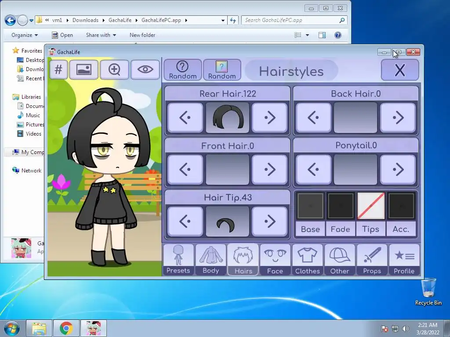
Task: Click the Hair Tip 43 preview thumbnail
Action: click(227, 221)
